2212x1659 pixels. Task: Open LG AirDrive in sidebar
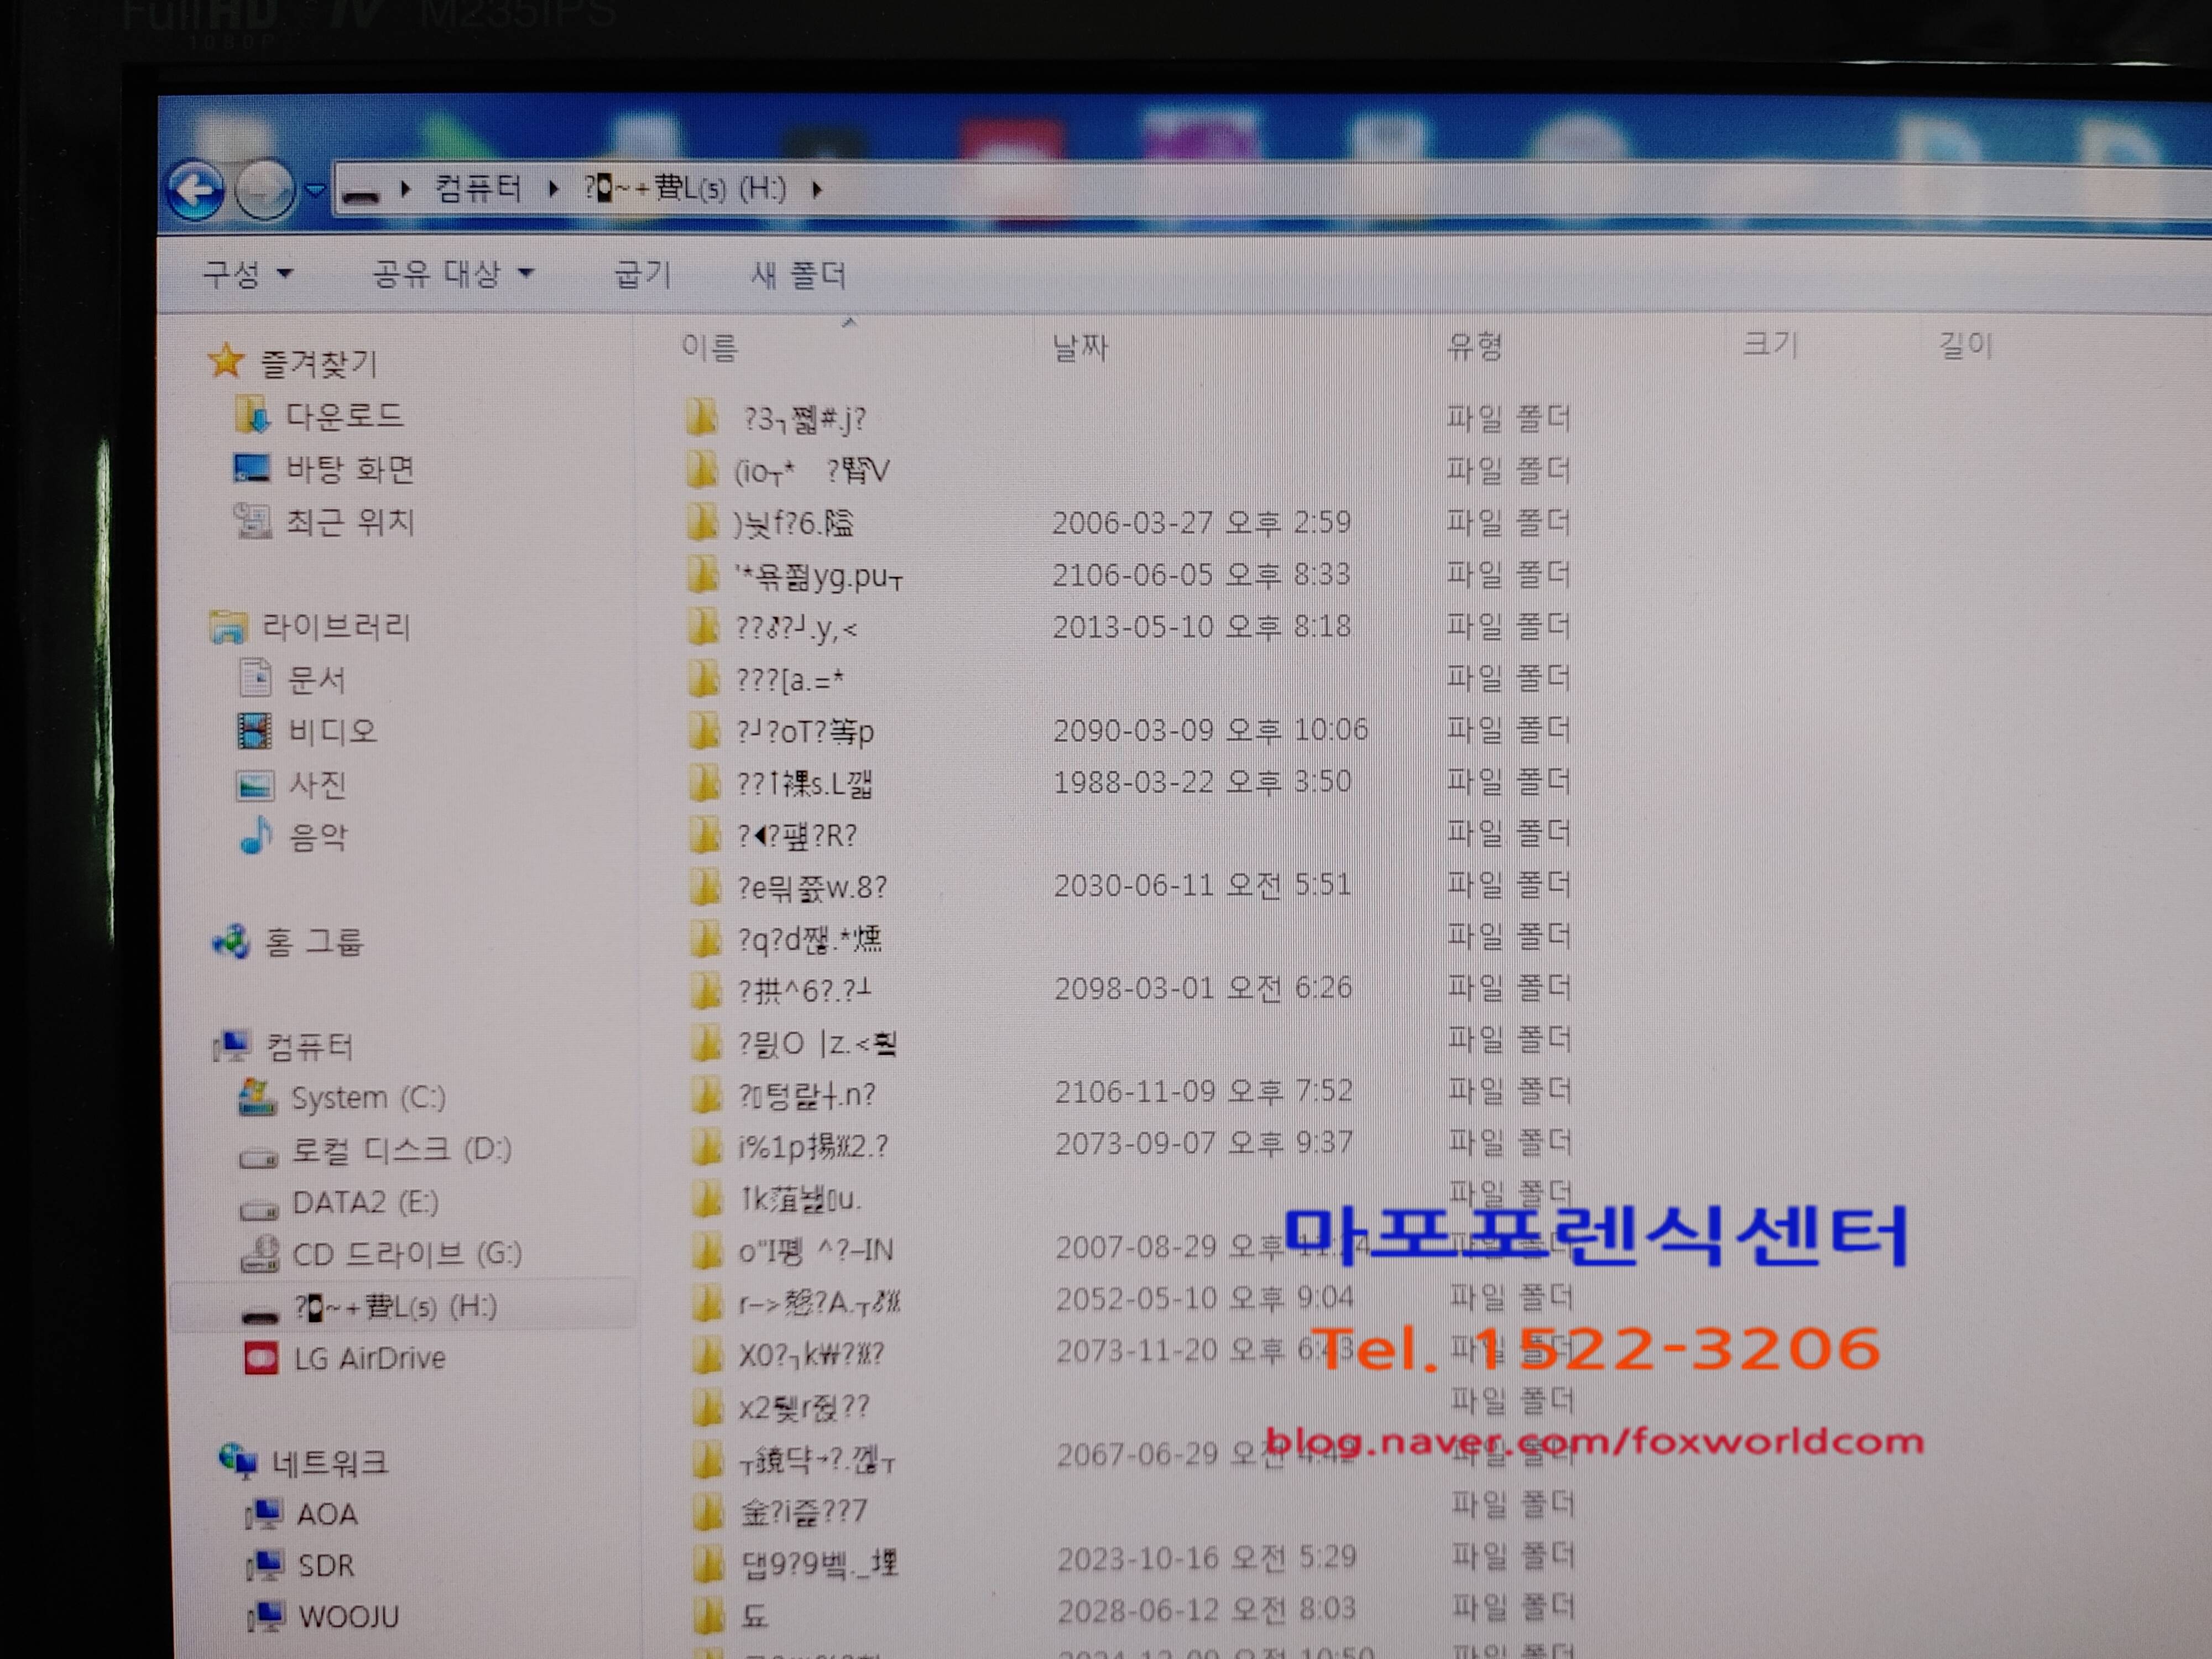(x=369, y=1358)
